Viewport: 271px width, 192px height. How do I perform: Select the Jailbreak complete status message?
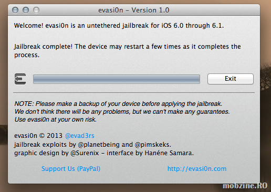[128, 51]
